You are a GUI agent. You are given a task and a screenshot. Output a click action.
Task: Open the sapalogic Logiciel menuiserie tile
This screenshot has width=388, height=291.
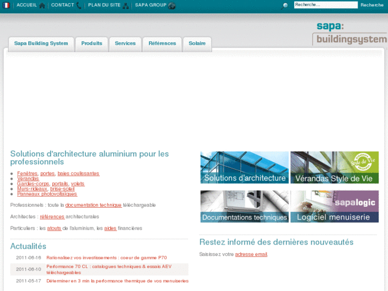click(335, 206)
